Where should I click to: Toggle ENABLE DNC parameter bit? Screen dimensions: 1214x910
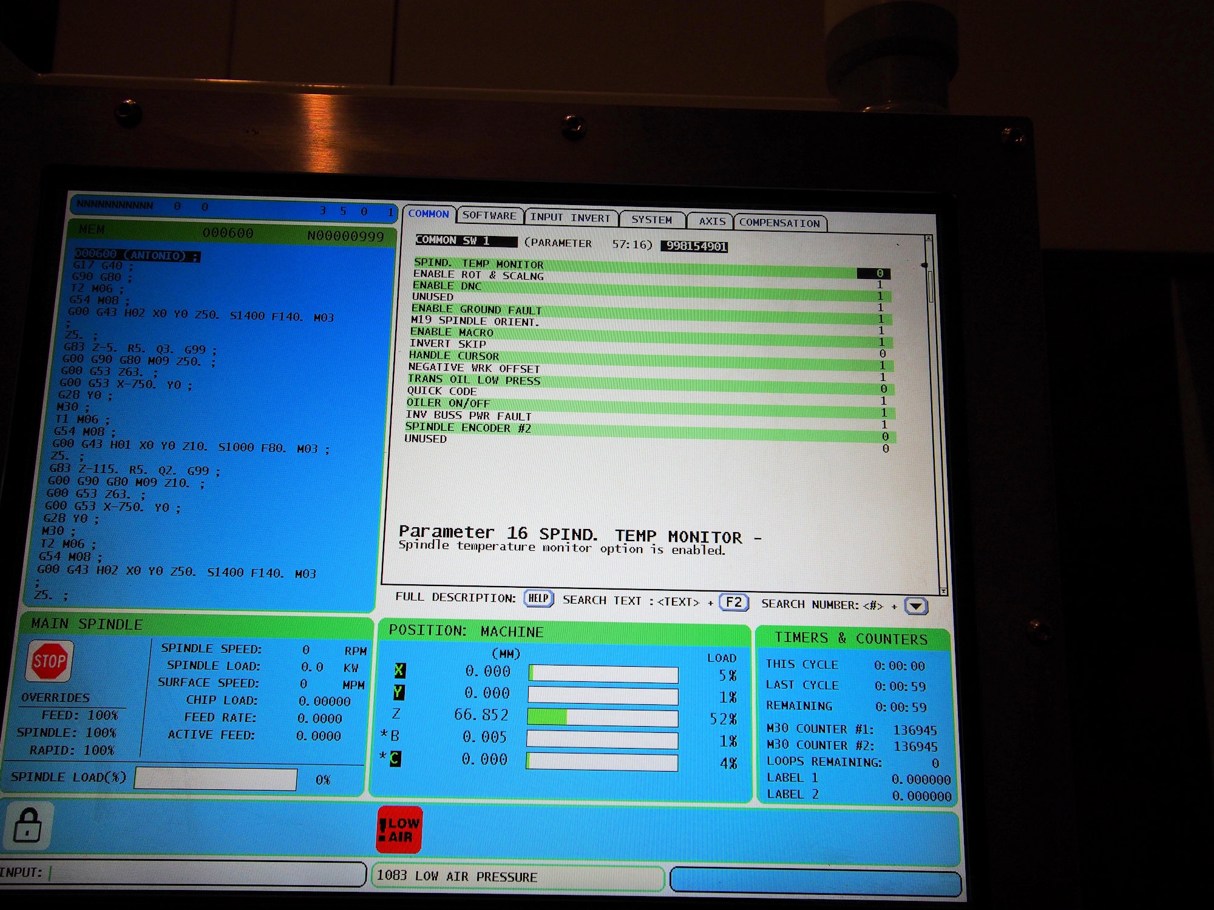[880, 296]
